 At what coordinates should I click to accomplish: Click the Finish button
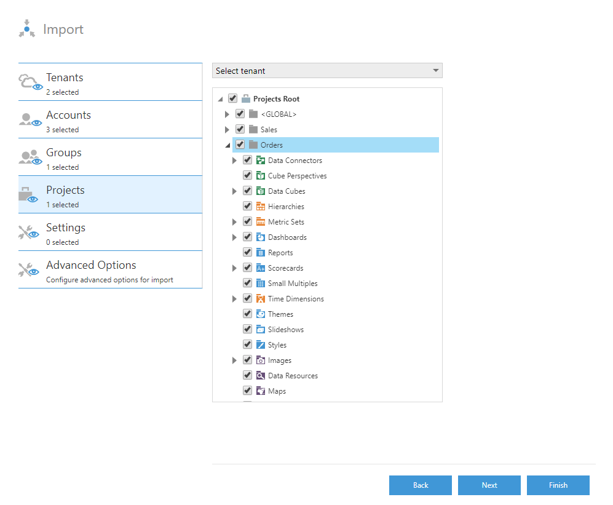[558, 485]
